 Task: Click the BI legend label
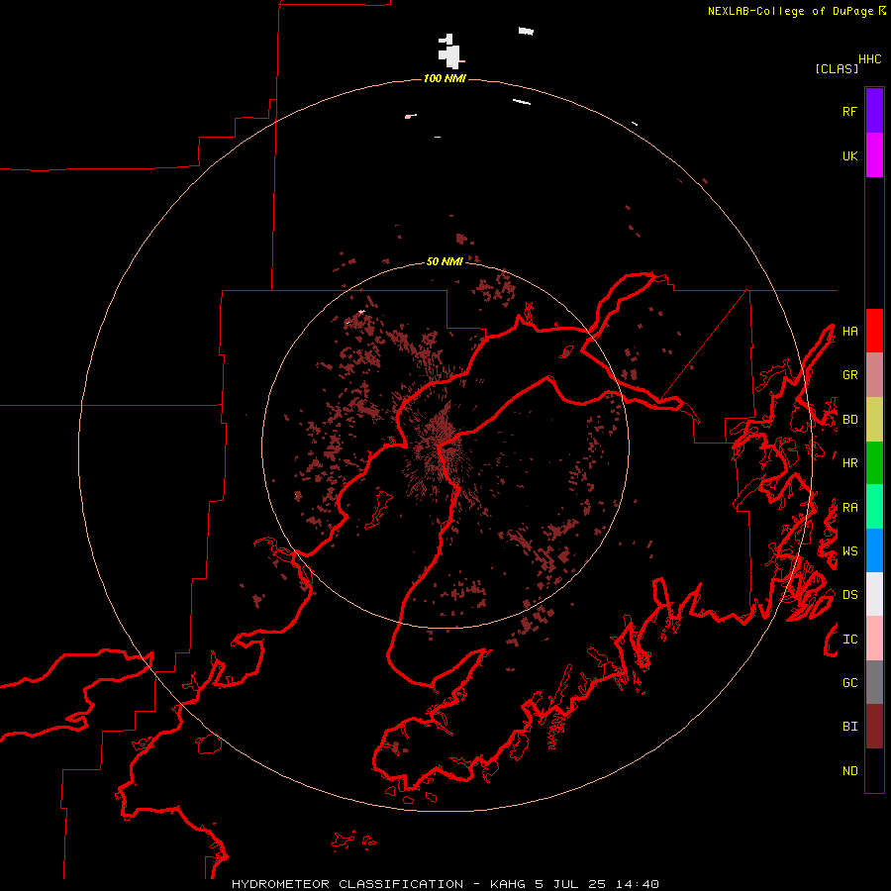[x=849, y=727]
